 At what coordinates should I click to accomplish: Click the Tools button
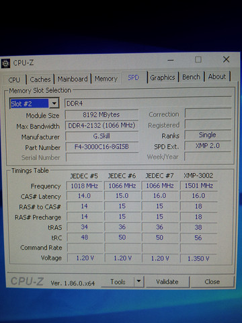pyautogui.click(x=118, y=281)
